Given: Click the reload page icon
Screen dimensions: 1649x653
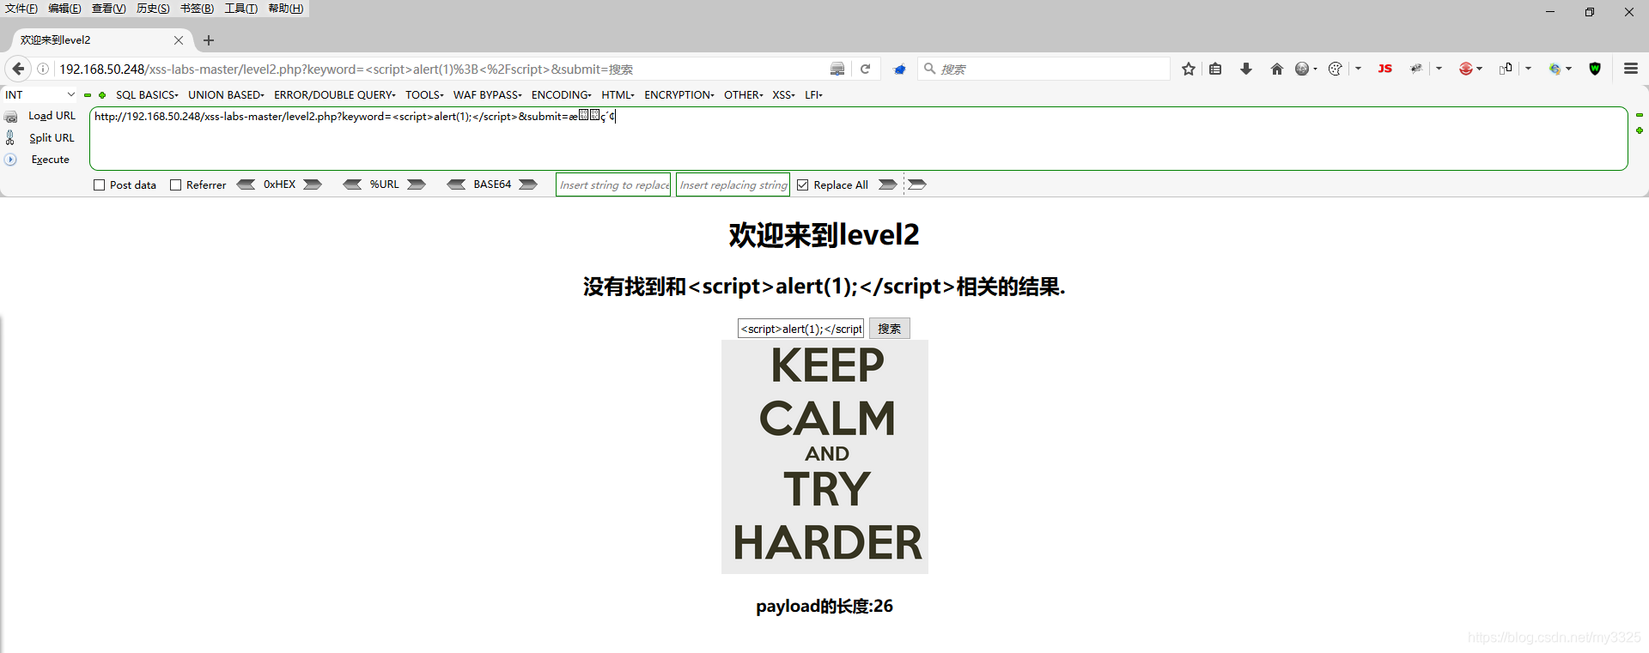Looking at the screenshot, I should (866, 69).
